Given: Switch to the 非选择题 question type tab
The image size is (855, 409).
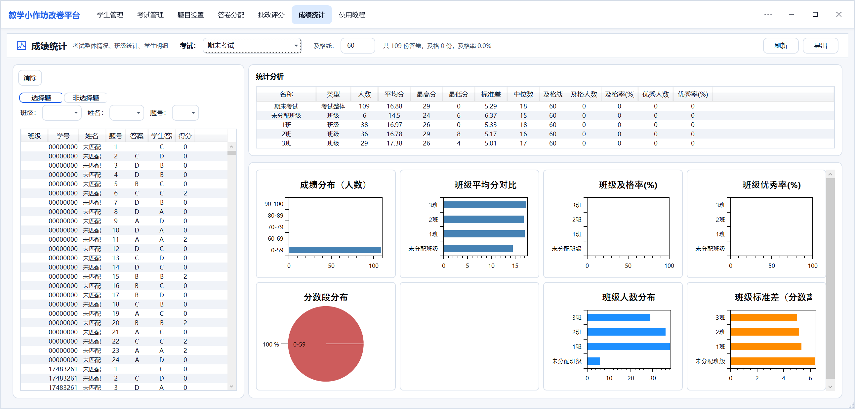Looking at the screenshot, I should (85, 97).
